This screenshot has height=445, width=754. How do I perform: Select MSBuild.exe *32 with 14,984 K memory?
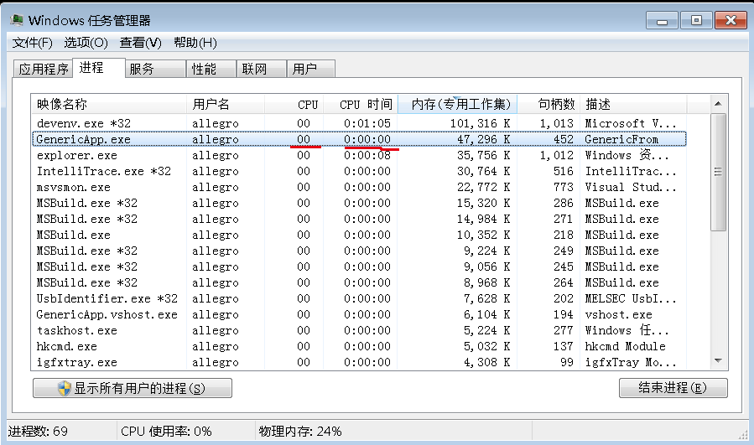click(359, 219)
